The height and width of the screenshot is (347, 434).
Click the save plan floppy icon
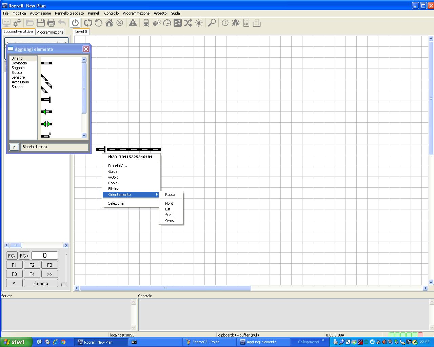tap(41, 23)
